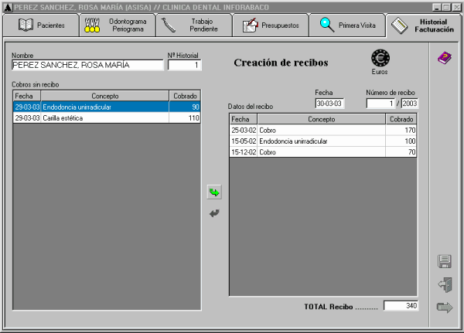464x333 pixels.
Task: Select the 29-03-03 Endodoncia unirradicular row
Action: click(107, 107)
